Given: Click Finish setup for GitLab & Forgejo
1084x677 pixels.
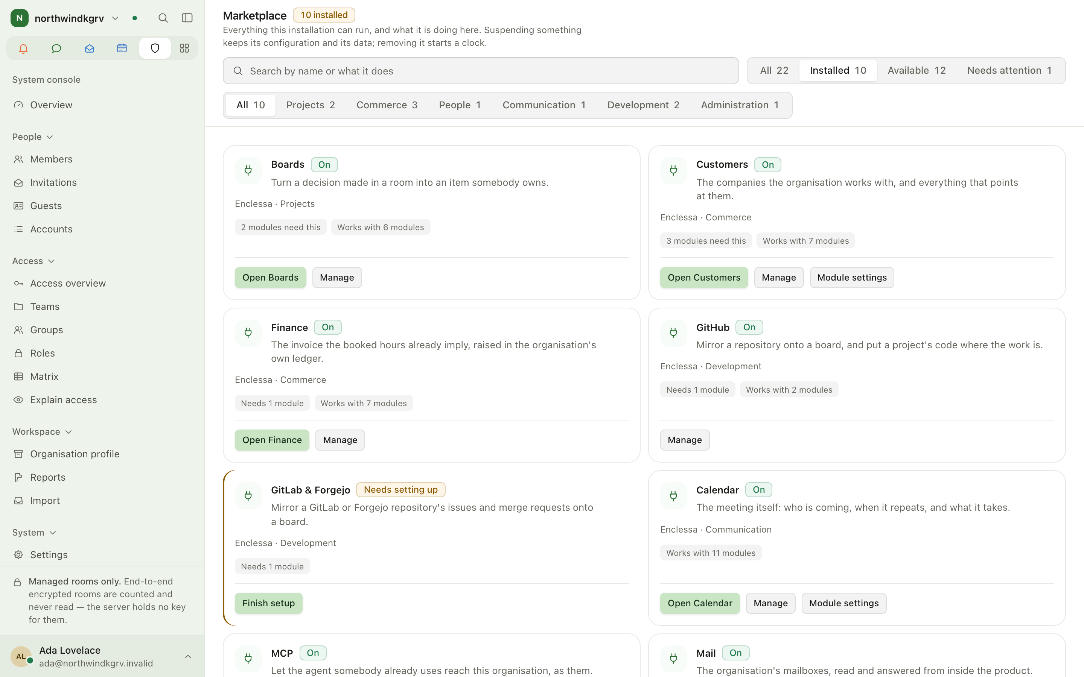Looking at the screenshot, I should [x=268, y=603].
